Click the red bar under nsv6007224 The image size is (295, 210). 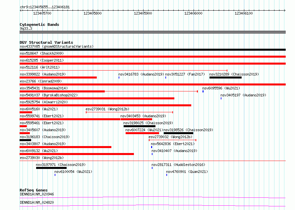pos(142,133)
